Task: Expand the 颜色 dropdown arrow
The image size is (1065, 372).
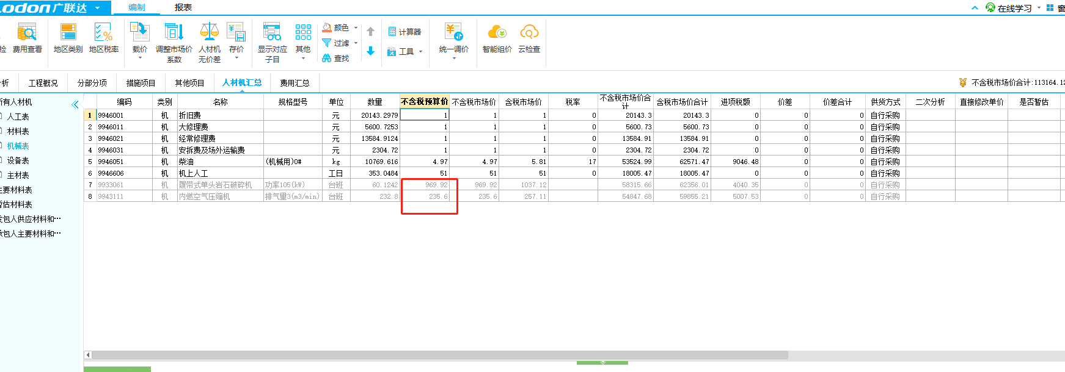Action: tap(356, 27)
